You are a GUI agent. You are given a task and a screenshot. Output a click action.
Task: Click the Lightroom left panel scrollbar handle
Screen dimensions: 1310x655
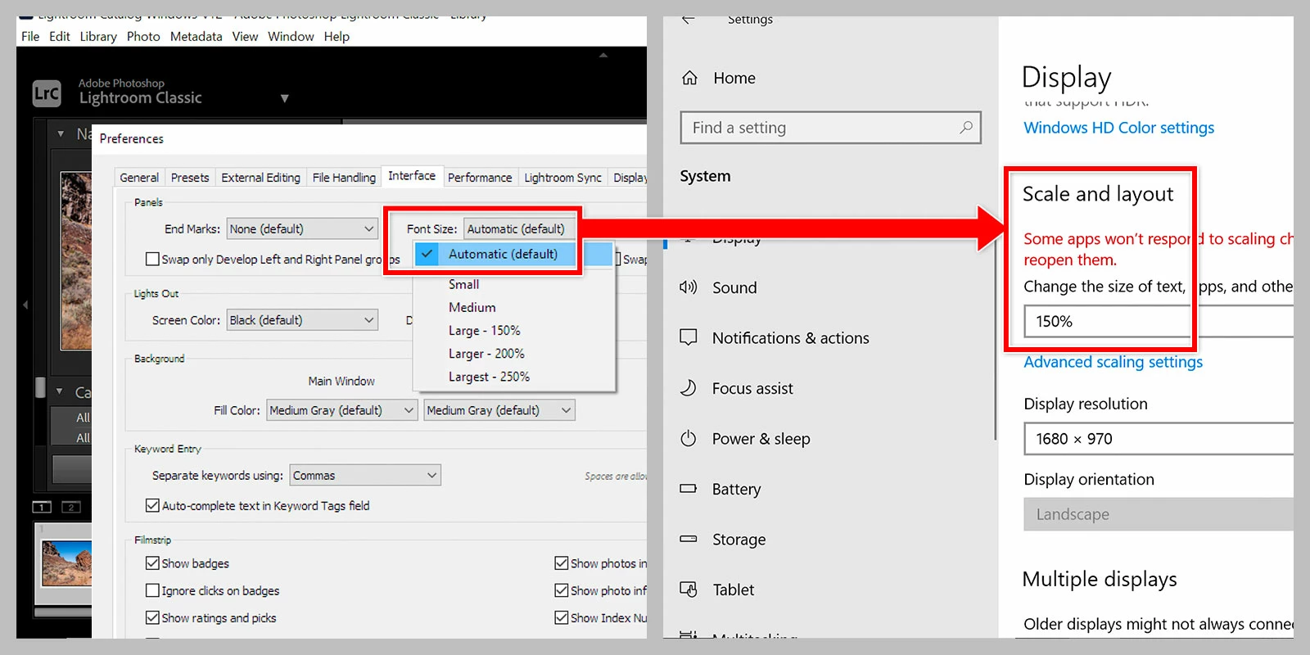(x=40, y=386)
